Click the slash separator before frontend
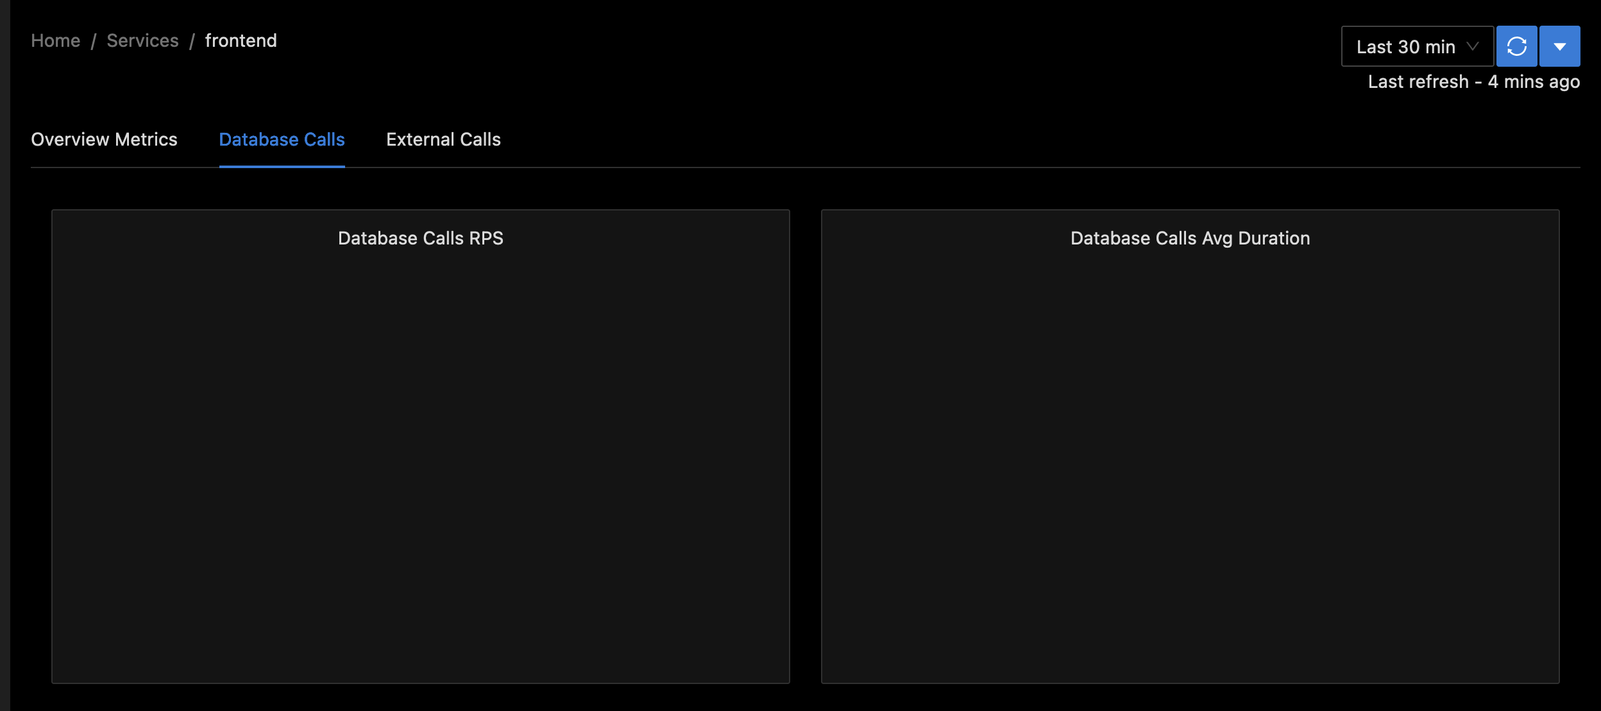This screenshot has height=711, width=1601. [x=192, y=42]
